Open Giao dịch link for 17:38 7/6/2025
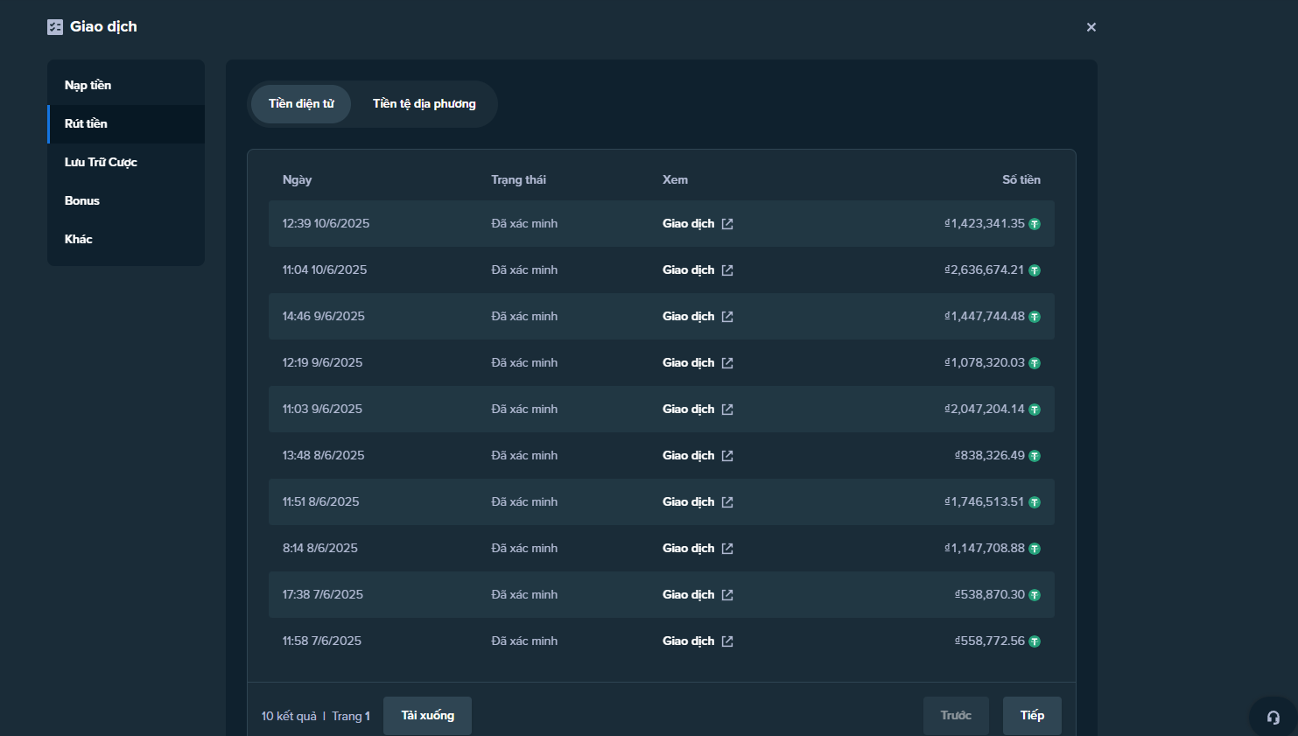 (x=688, y=595)
